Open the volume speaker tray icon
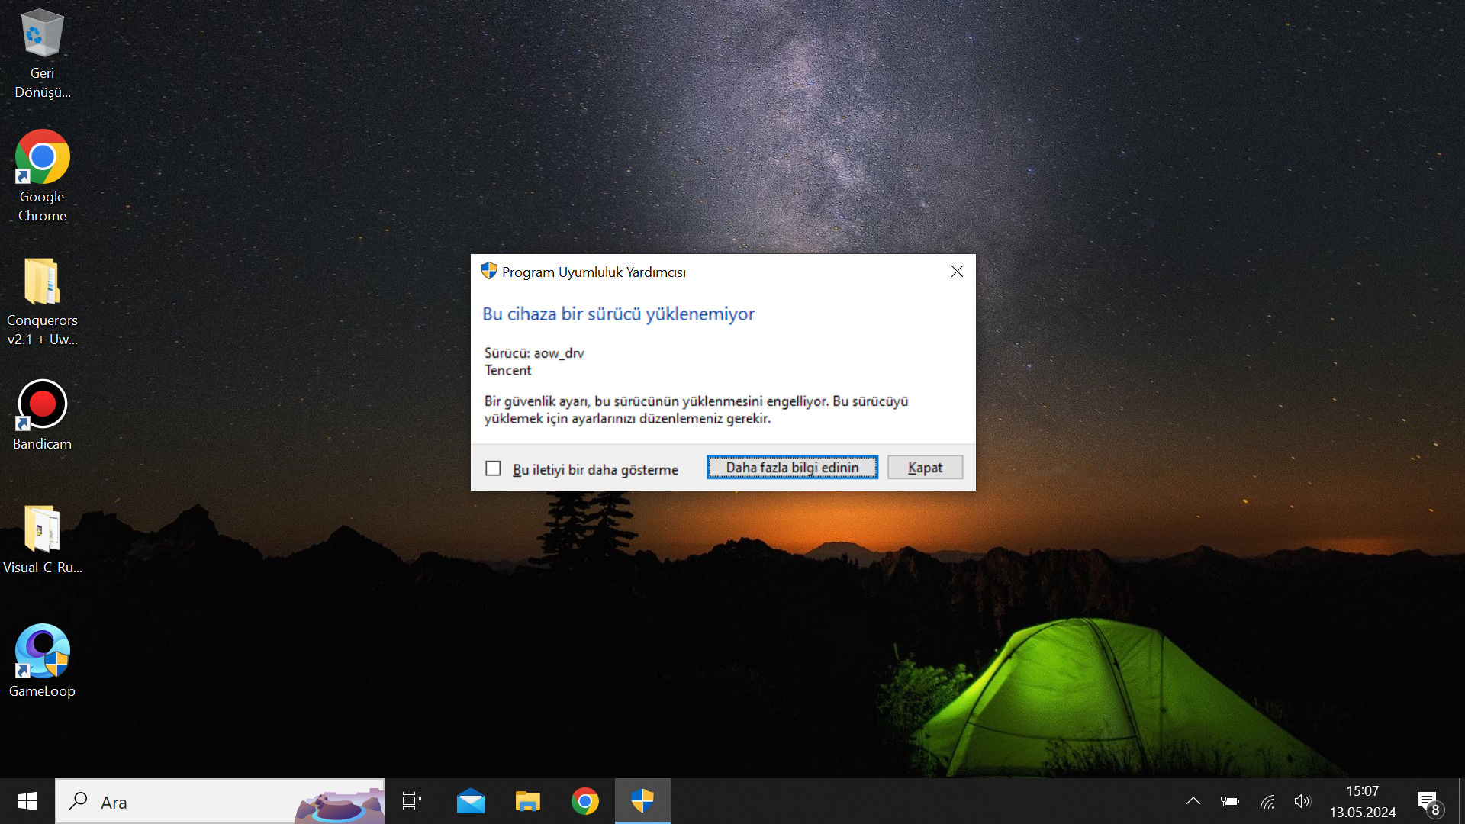Viewport: 1465px width, 824px height. (x=1302, y=801)
